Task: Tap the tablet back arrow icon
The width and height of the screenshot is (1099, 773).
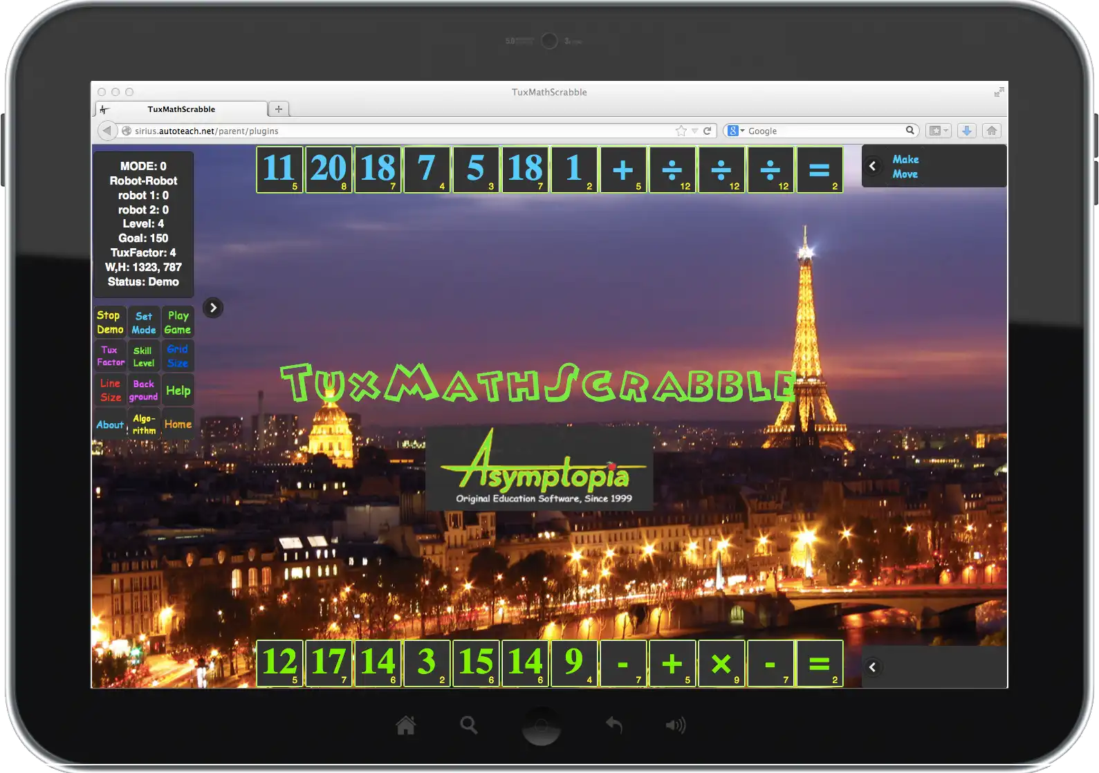Action: [x=613, y=725]
